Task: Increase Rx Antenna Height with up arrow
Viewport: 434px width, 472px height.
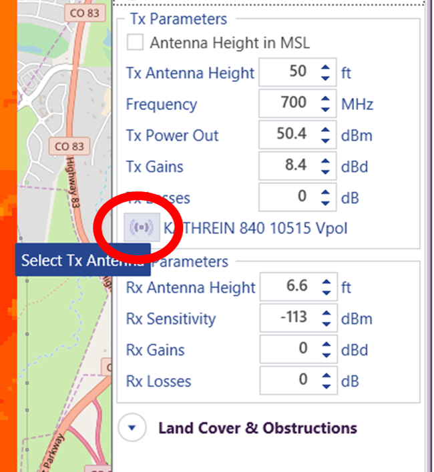Action: pos(325,283)
